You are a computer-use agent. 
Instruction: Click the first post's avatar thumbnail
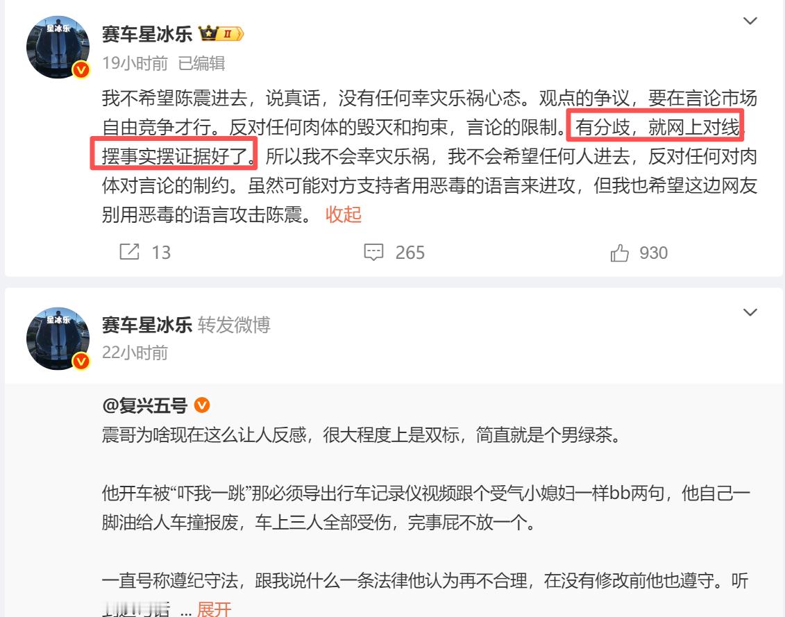coord(58,47)
